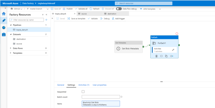Screen dimensions: 215x108
Task: Click the Items expression field
Action: point(101,104)
